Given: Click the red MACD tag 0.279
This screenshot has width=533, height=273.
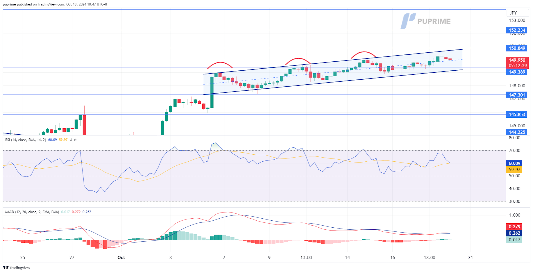Looking at the screenshot, I should [x=514, y=227].
